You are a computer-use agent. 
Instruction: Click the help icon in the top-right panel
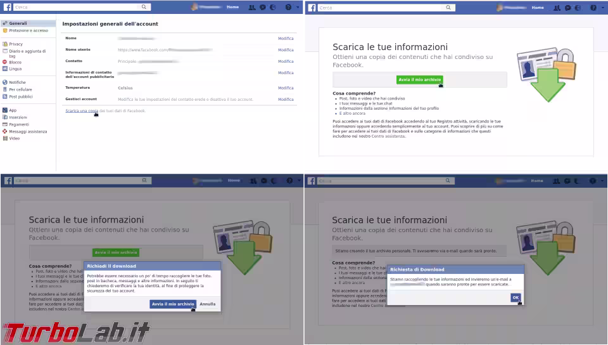593,8
